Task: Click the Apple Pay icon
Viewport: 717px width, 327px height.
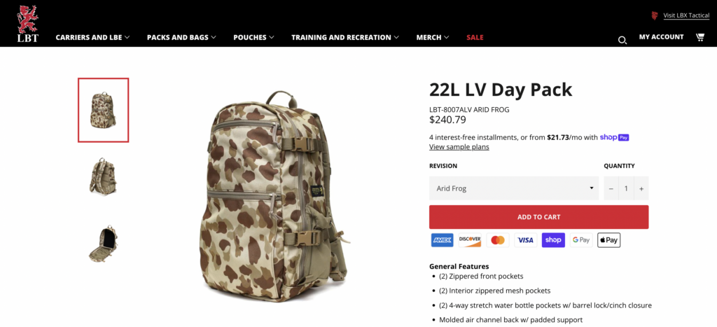Action: tap(608, 240)
